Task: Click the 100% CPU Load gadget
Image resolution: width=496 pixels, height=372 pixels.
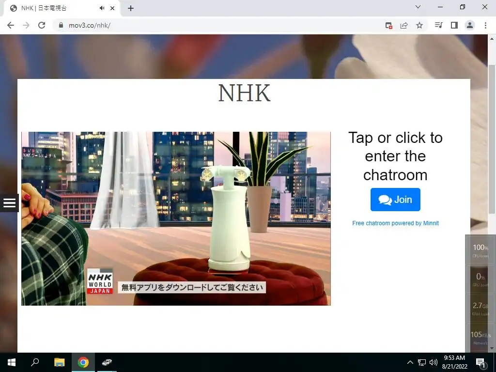Action: [x=480, y=250]
